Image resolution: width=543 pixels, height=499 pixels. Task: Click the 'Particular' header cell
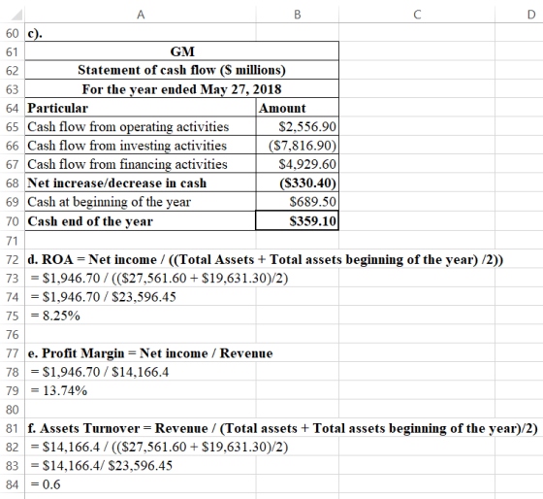141,108
